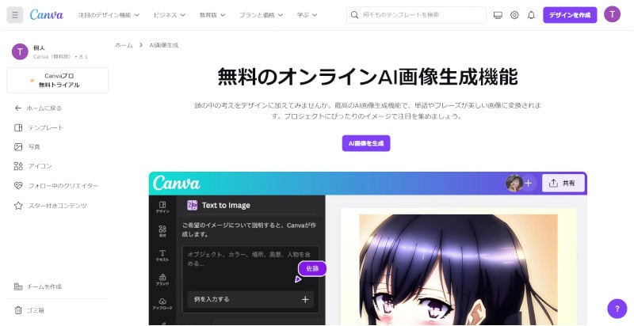Screen dimensions: 634x326
Task: Toggle the hamburger menu button
Action: coord(15,15)
